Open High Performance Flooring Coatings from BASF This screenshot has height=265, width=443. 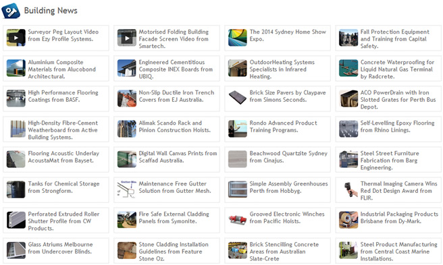pyautogui.click(x=63, y=96)
